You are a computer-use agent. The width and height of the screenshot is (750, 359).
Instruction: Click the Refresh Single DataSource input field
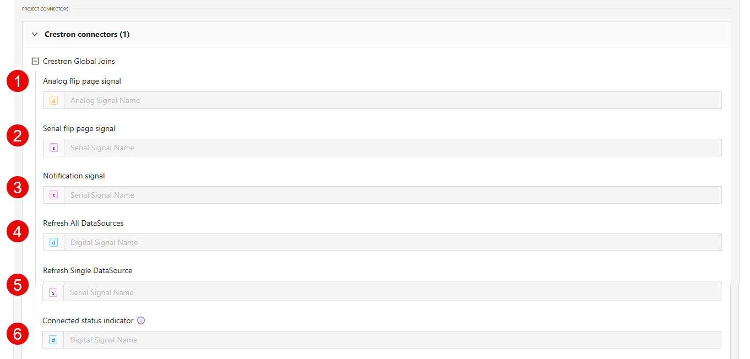pos(392,292)
